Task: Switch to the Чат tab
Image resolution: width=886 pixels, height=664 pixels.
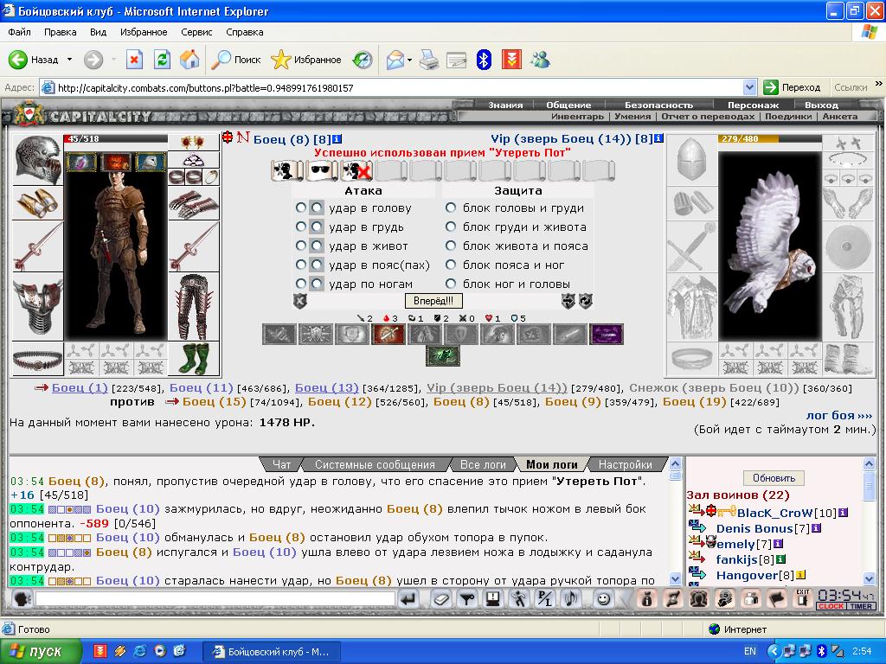Action: click(281, 464)
